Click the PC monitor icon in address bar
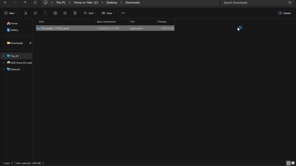The width and height of the screenshot is (296, 166). point(45,2)
